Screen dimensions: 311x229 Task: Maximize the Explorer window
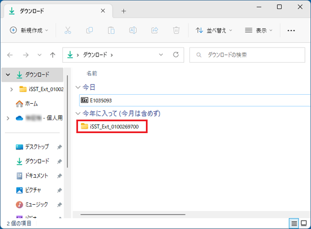279,7
